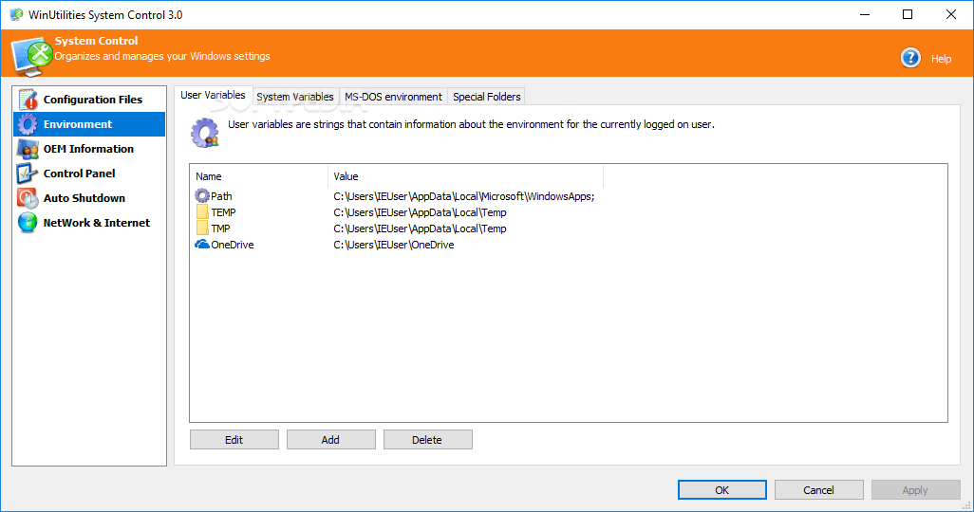Screen dimensions: 974x512
Task: Open the Help link text
Action: click(941, 59)
